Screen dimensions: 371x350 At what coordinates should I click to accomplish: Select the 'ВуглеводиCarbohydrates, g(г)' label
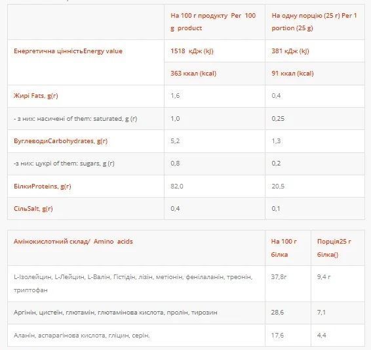60,141
